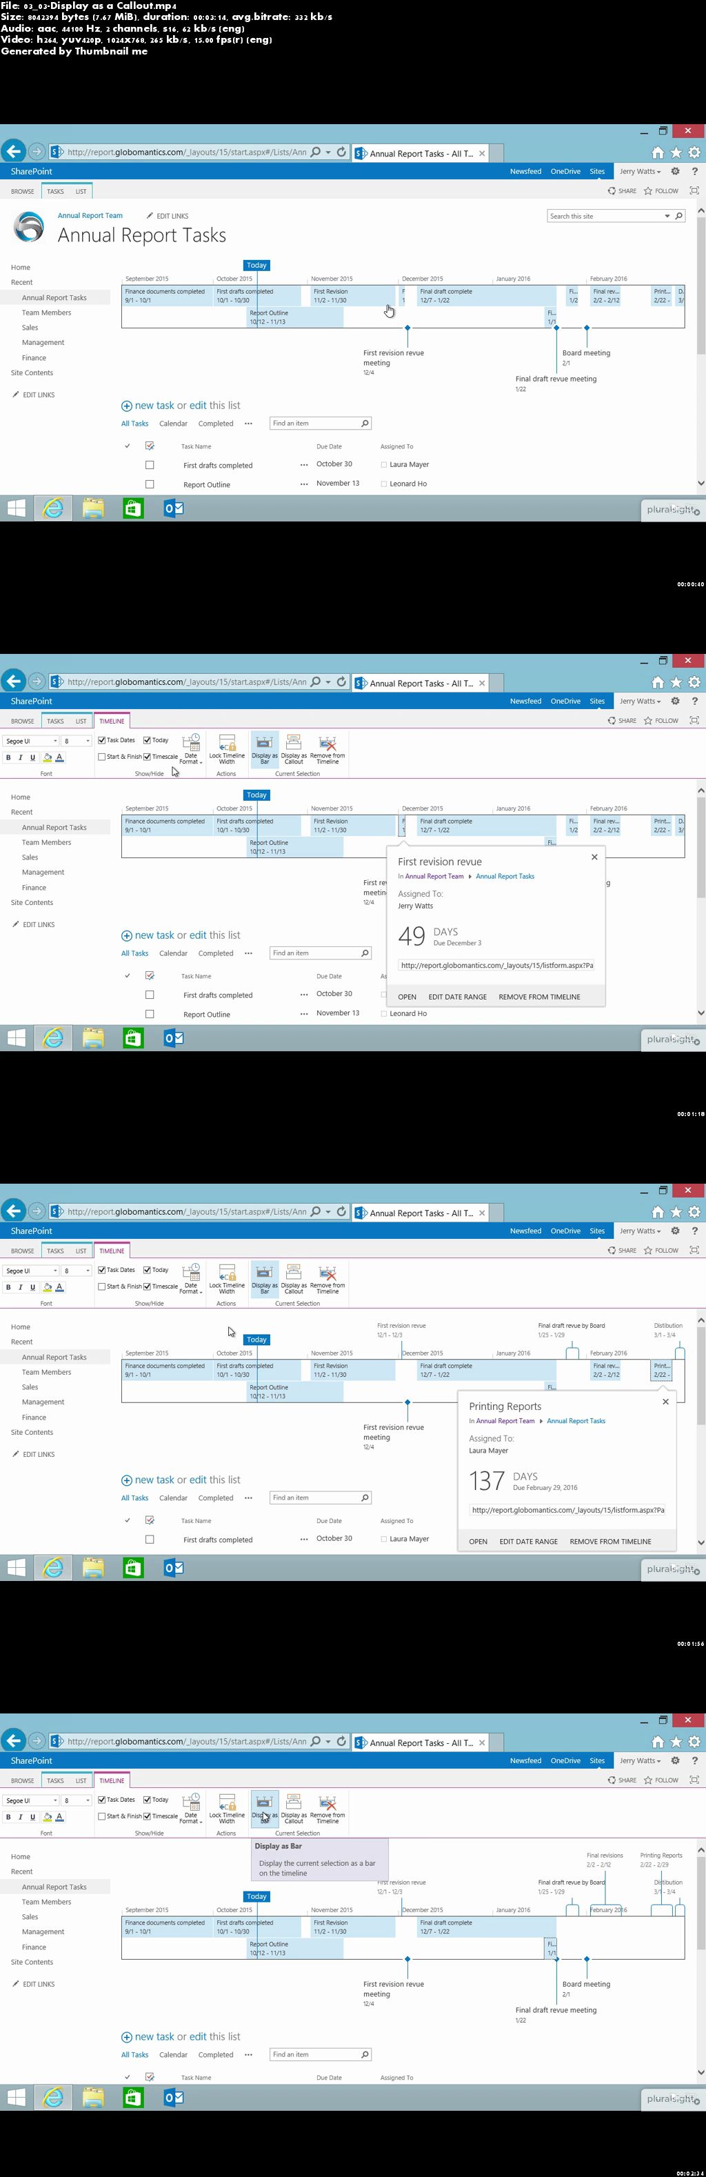Open Jerry Watts user menu in 00:00:40 frame
This screenshot has height=2177, width=706.
(640, 172)
